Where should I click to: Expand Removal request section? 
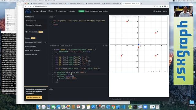click(31, 54)
